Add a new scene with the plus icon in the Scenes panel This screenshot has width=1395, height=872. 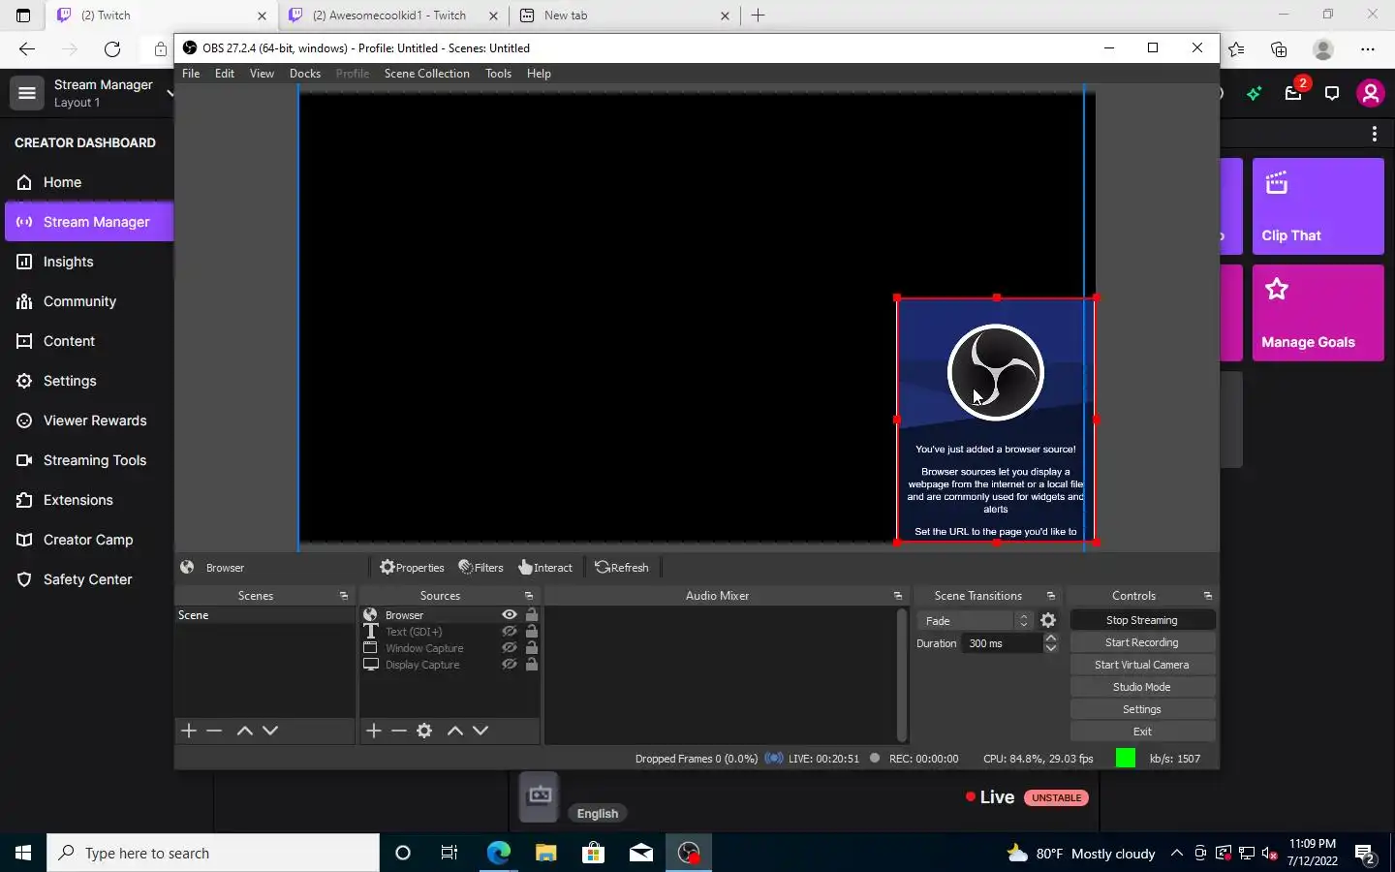pyautogui.click(x=189, y=731)
